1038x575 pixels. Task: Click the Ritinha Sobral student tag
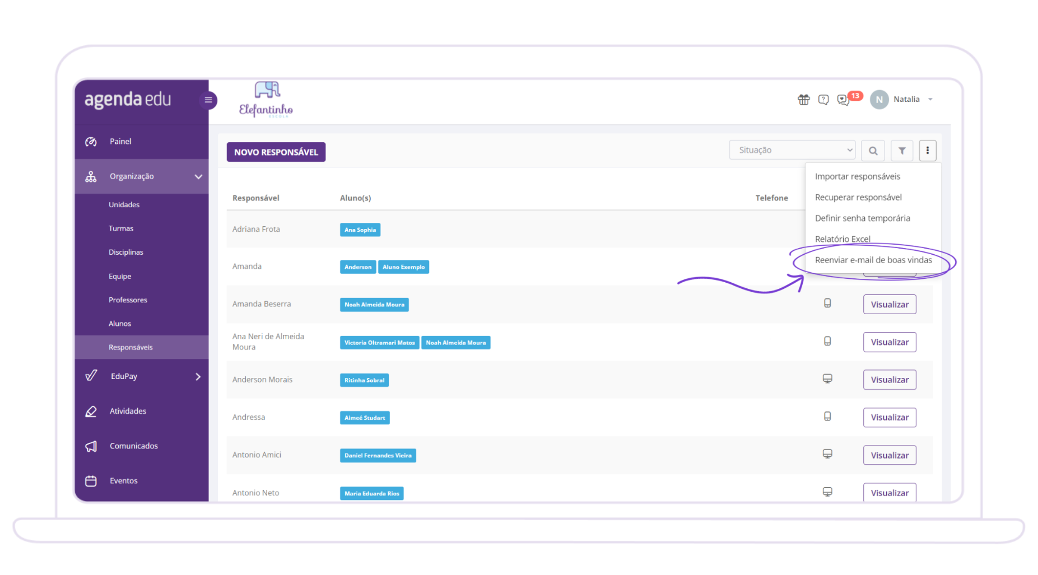(x=364, y=380)
